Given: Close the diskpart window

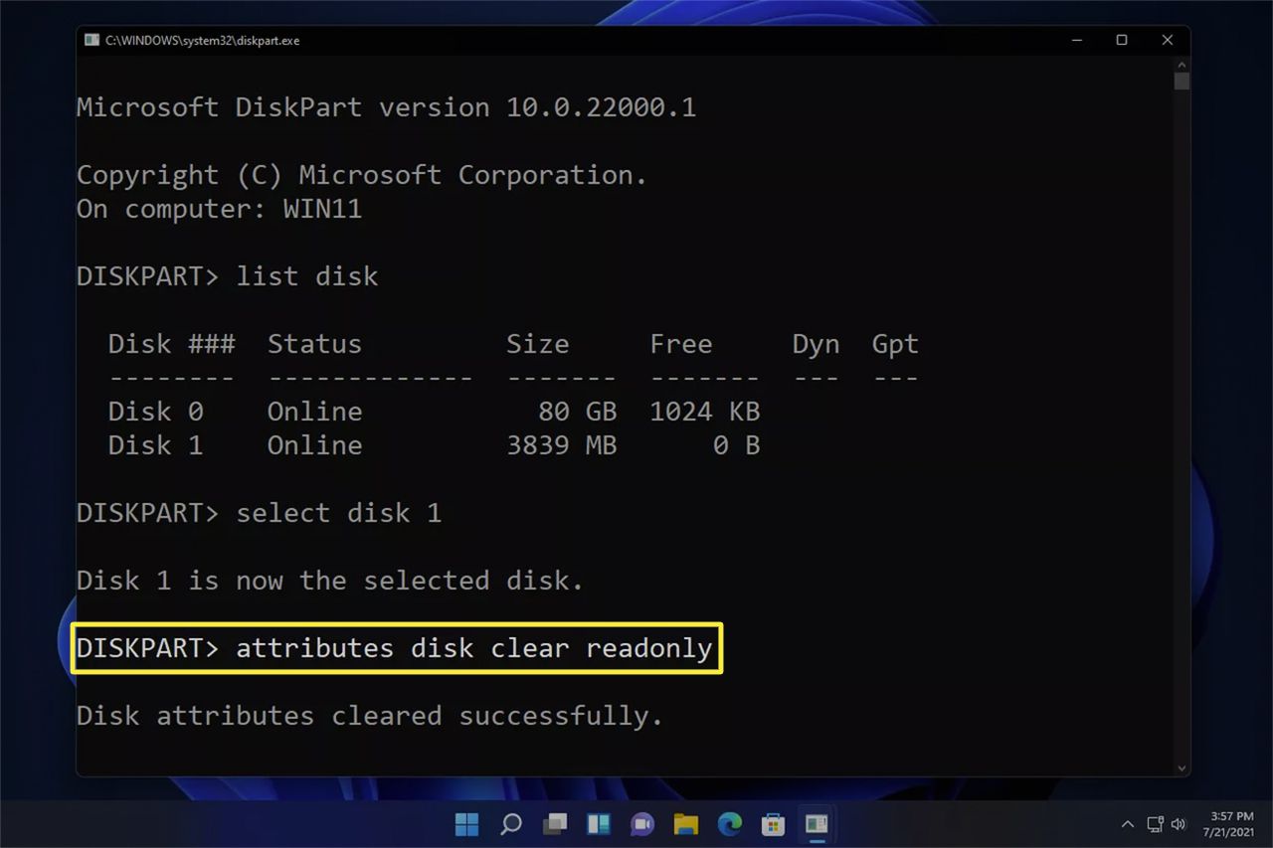Looking at the screenshot, I should point(1168,40).
